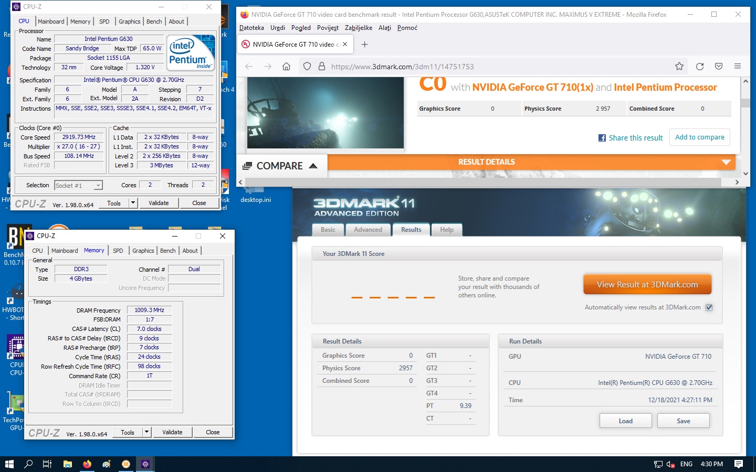The image size is (756, 472).
Task: Close the NVIDIA GeForce GT 710 tab
Action: coord(345,44)
